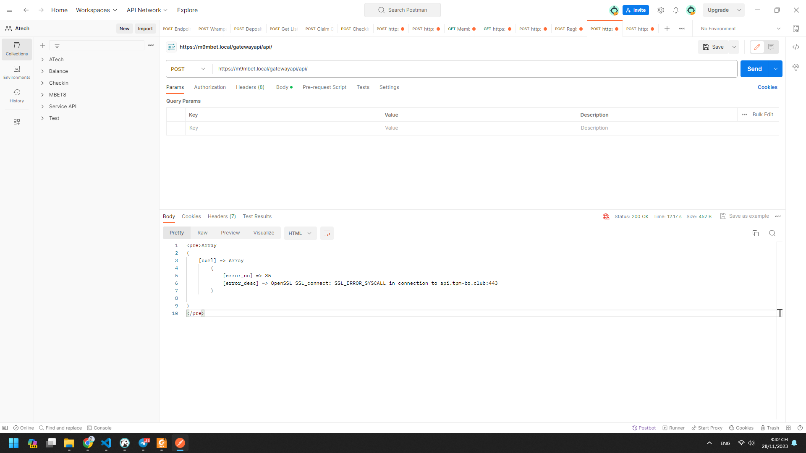This screenshot has width=806, height=453.
Task: Open the response Cookies tab
Action: click(x=191, y=216)
